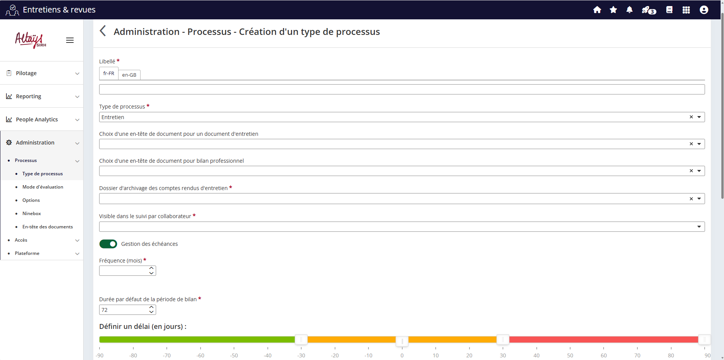
Task: Increase the Fréquence (mois) value
Action: click(152, 268)
